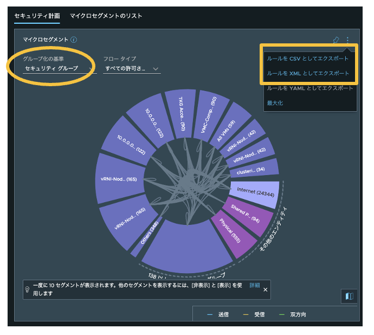This screenshot has width=374, height=335.
Task: Click the blue 送信 legend line swatch
Action: click(x=210, y=315)
